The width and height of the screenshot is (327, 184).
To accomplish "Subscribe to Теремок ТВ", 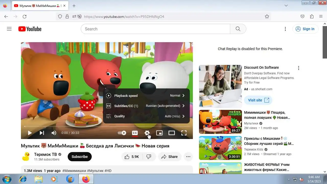I will pyautogui.click(x=79, y=157).
